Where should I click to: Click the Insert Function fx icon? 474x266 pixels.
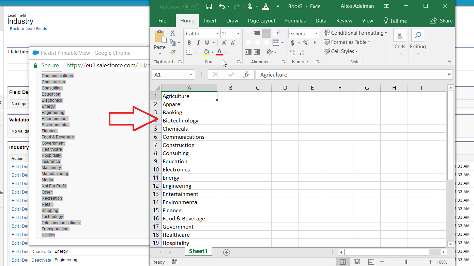(246, 75)
